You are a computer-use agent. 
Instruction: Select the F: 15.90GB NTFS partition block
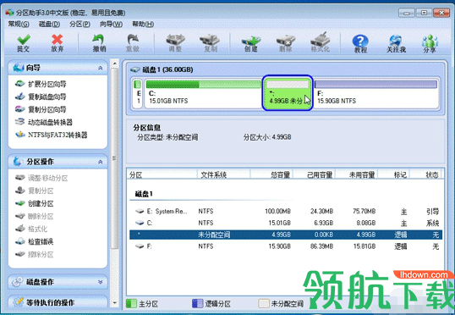click(x=376, y=93)
